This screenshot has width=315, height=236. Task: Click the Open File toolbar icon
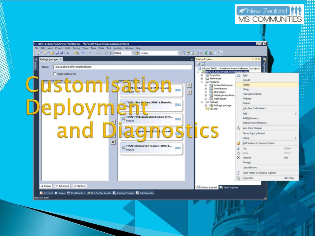pos(52,53)
